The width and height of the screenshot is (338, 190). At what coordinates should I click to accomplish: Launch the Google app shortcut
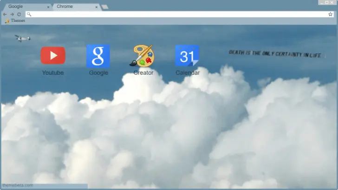[x=98, y=56]
